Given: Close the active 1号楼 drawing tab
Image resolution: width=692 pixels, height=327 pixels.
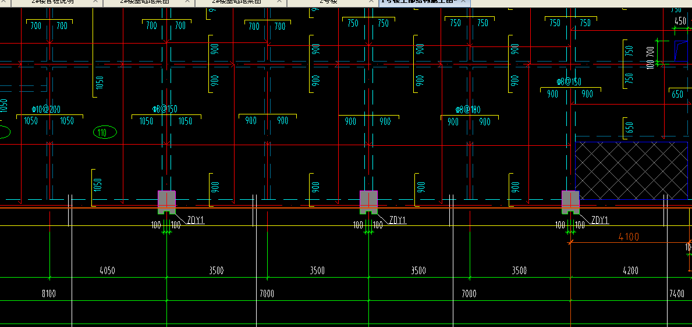Looking at the screenshot, I should (x=463, y=2).
